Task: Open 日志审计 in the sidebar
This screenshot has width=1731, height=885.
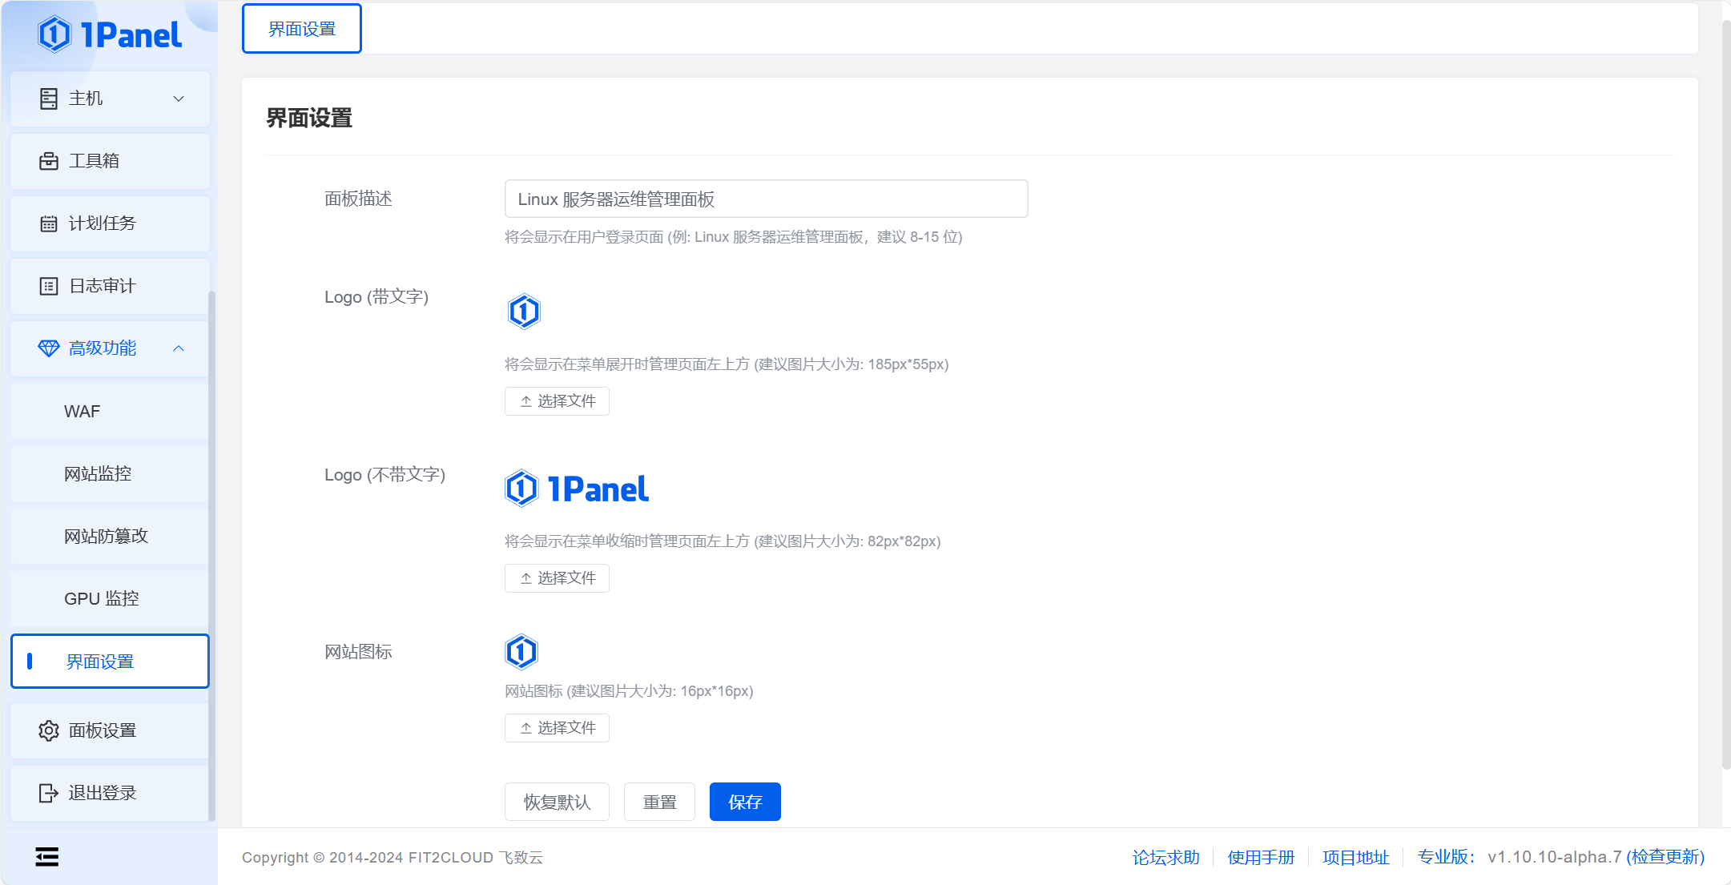Action: [110, 286]
